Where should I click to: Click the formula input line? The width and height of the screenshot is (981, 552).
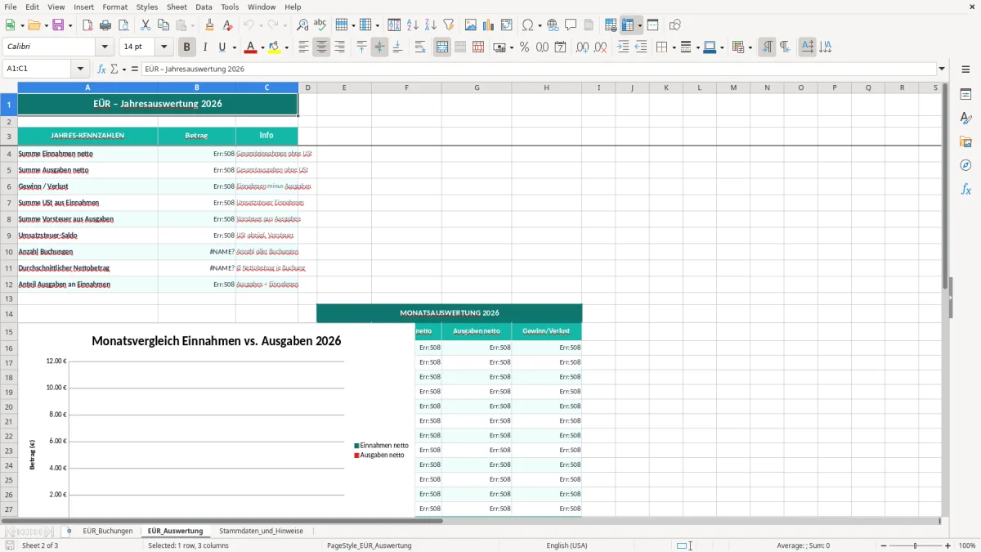point(539,69)
